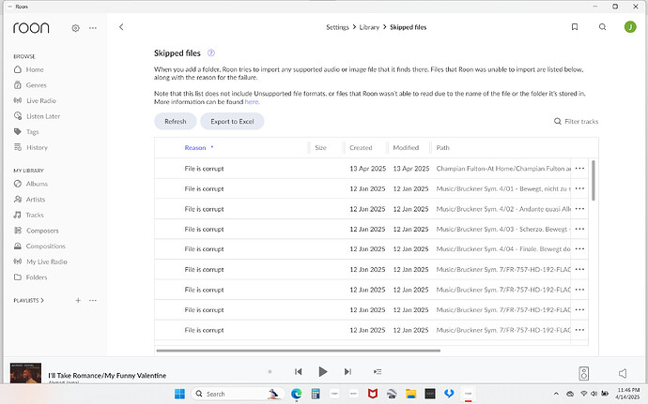Open options for the Champian Fulton row
648x404 pixels.
point(579,169)
